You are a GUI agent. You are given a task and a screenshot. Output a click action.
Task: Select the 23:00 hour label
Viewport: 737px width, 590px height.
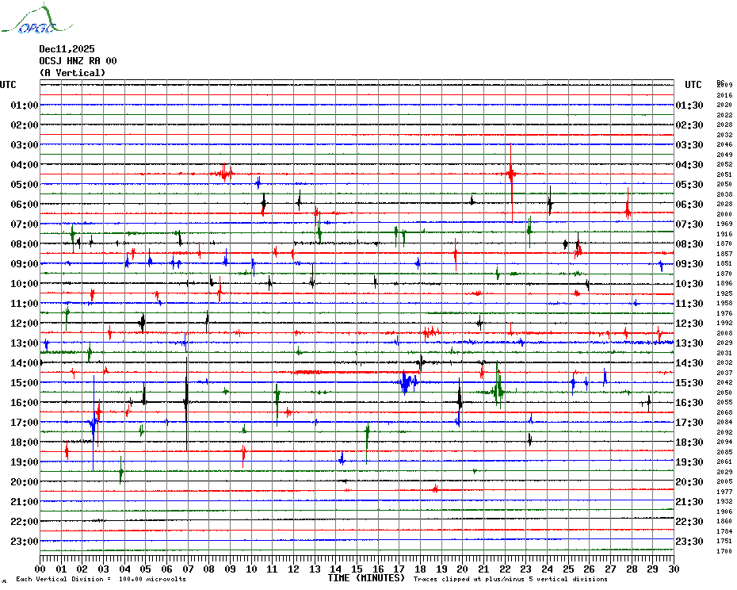tap(25, 542)
